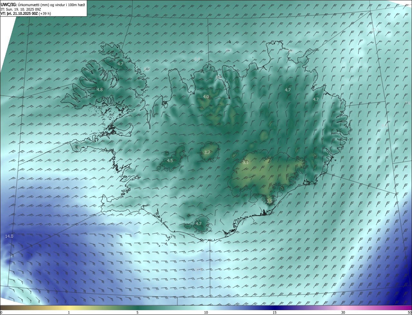
Task: Select the 3.1 value label over Vatnajökull
Action: click(246, 163)
